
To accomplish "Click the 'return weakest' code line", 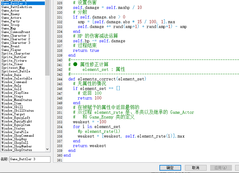I will 89,146.
